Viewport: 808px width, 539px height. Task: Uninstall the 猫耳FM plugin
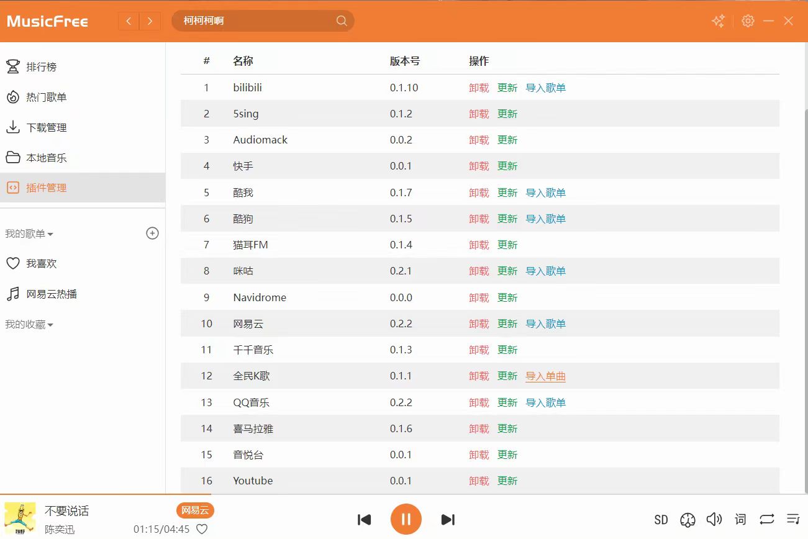[x=479, y=245]
